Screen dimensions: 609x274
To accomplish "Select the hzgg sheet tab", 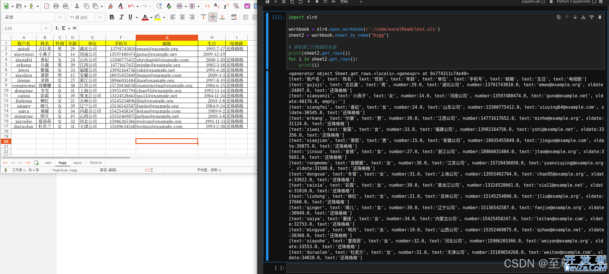I will pyautogui.click(x=62, y=163).
